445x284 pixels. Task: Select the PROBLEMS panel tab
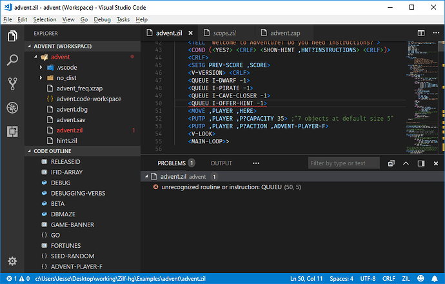point(172,163)
